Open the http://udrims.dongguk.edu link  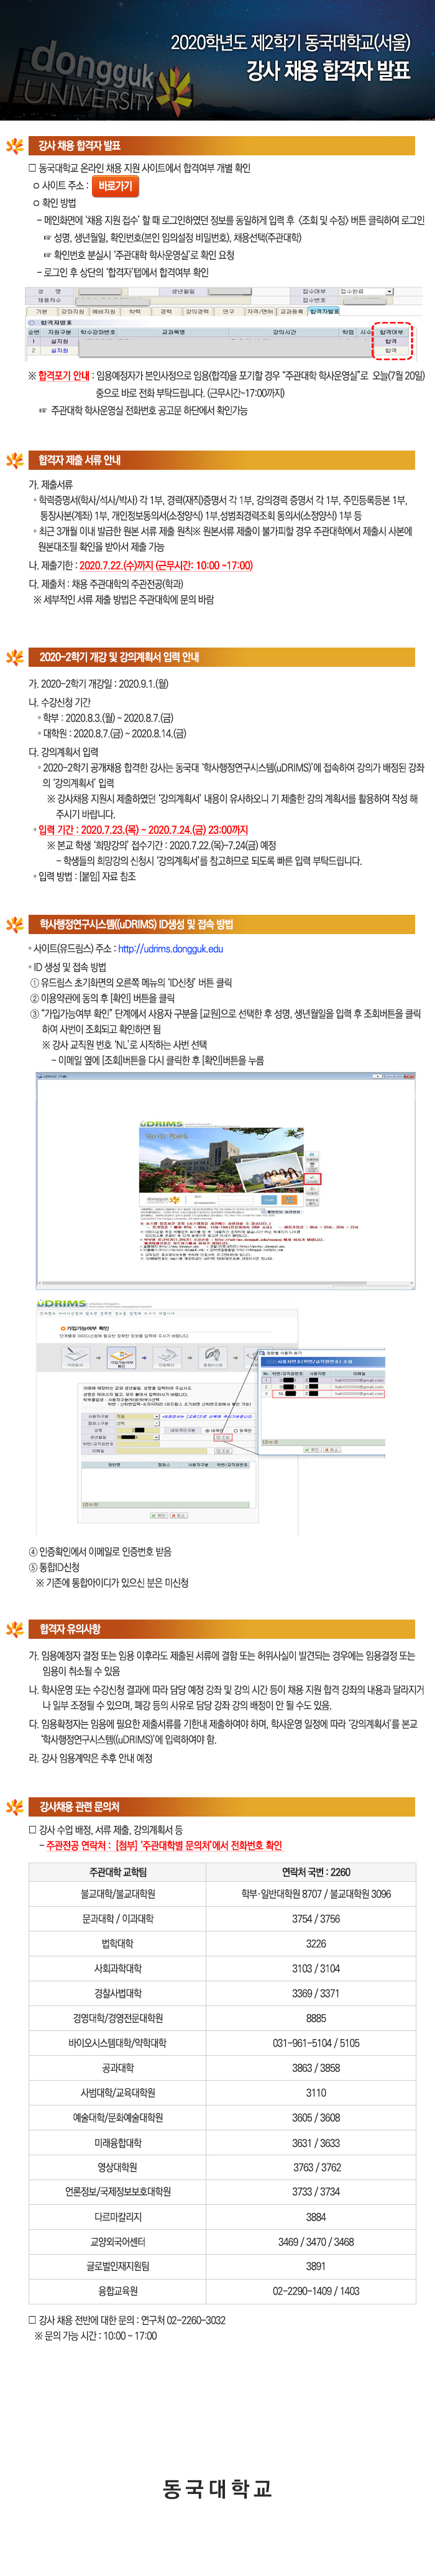170,949
